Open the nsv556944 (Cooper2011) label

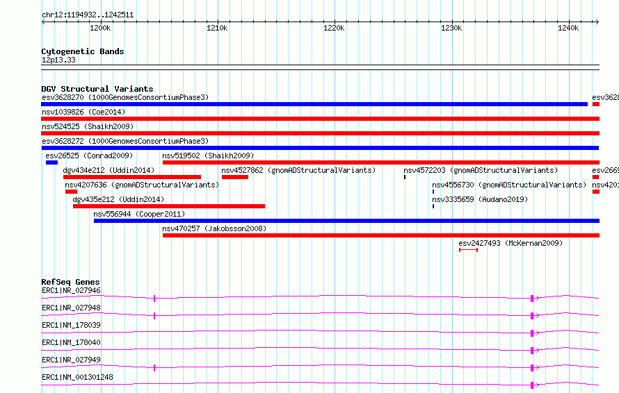point(139,214)
